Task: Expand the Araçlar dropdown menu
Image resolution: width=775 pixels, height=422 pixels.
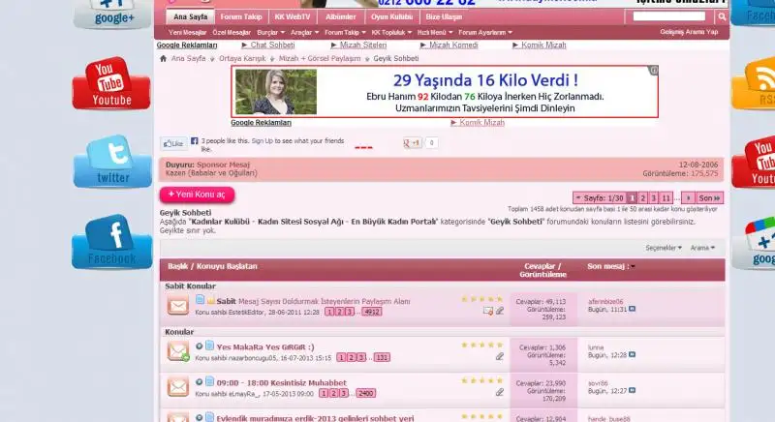Action: tap(304, 32)
